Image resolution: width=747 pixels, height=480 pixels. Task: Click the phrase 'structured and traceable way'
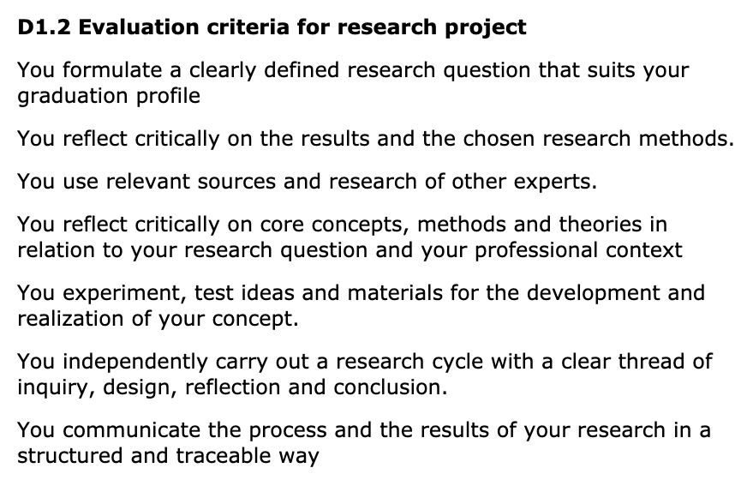click(168, 456)
